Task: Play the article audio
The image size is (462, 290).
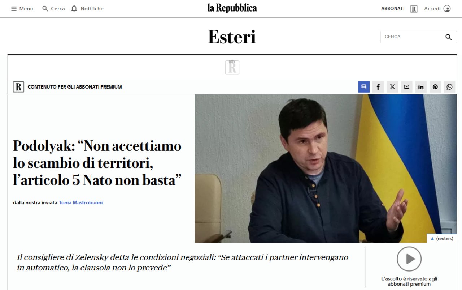Action: 409,259
